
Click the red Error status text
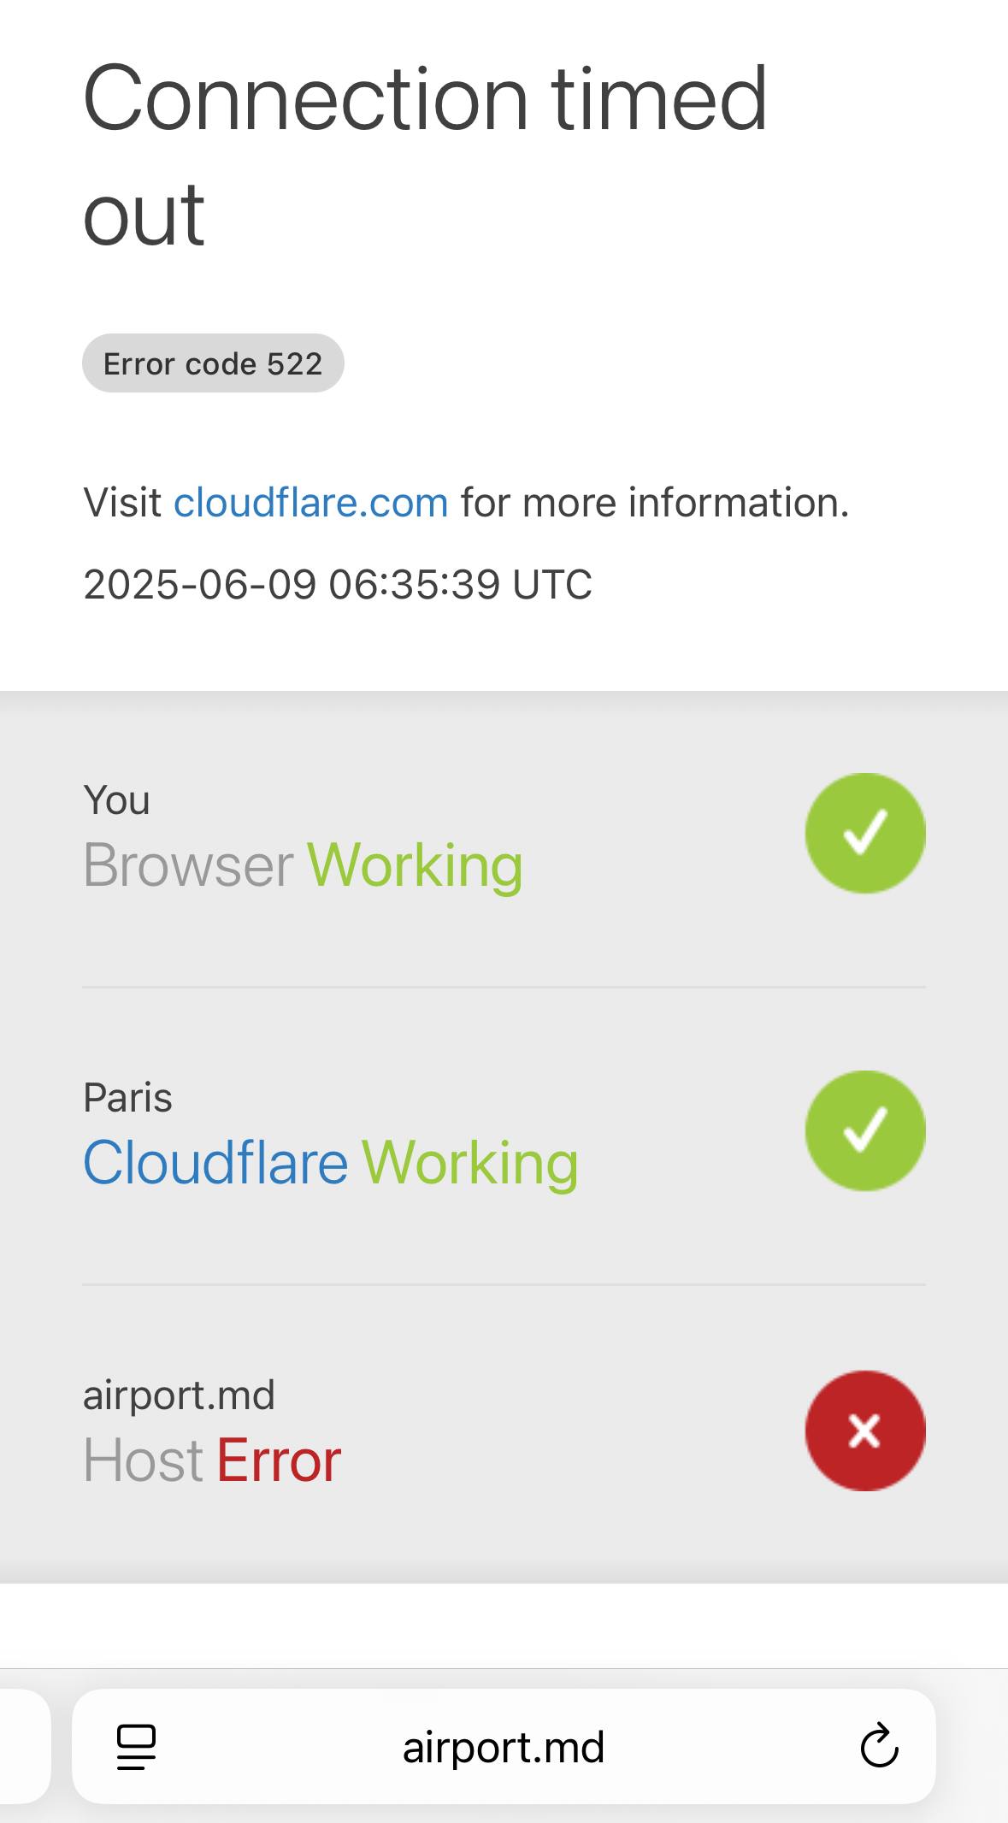tap(279, 1460)
